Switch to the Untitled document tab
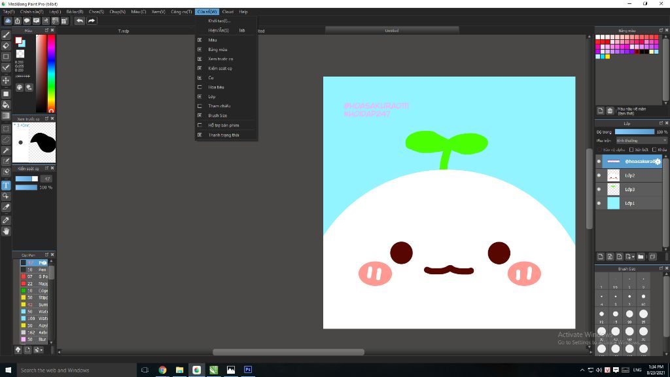 (392, 30)
